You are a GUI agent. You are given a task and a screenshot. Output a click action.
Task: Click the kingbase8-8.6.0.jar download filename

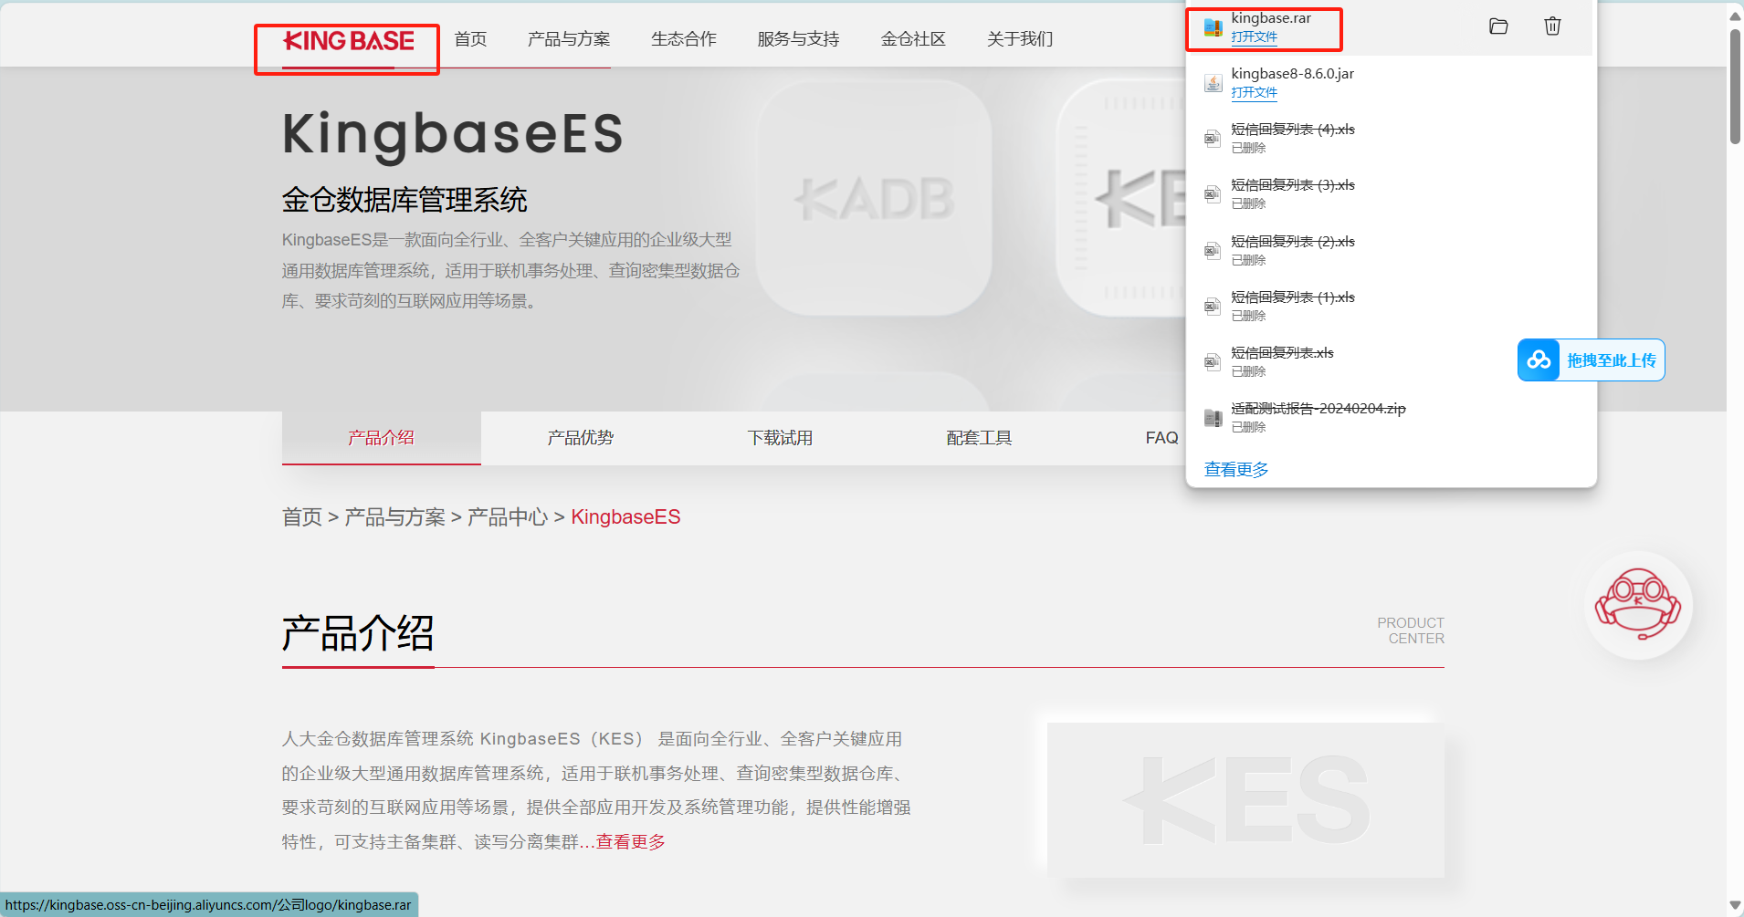[x=1292, y=74]
